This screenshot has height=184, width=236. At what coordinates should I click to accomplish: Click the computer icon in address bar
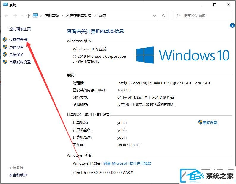(x=36, y=15)
